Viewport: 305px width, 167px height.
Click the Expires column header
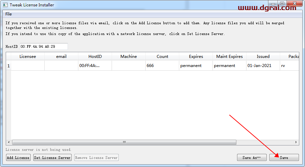click(196, 57)
